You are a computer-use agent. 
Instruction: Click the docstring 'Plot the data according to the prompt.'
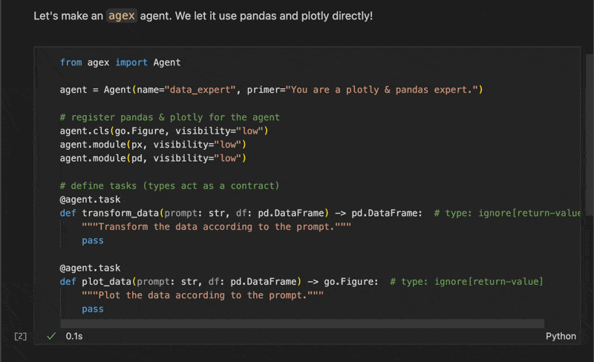203,295
